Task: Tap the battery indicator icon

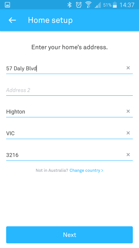Action: tap(115, 5)
